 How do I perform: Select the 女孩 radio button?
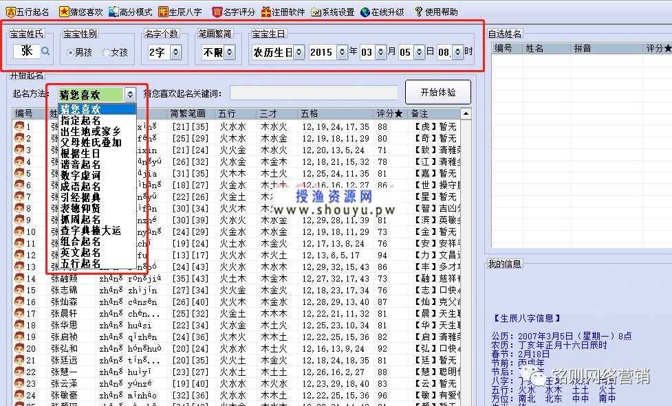tap(107, 53)
